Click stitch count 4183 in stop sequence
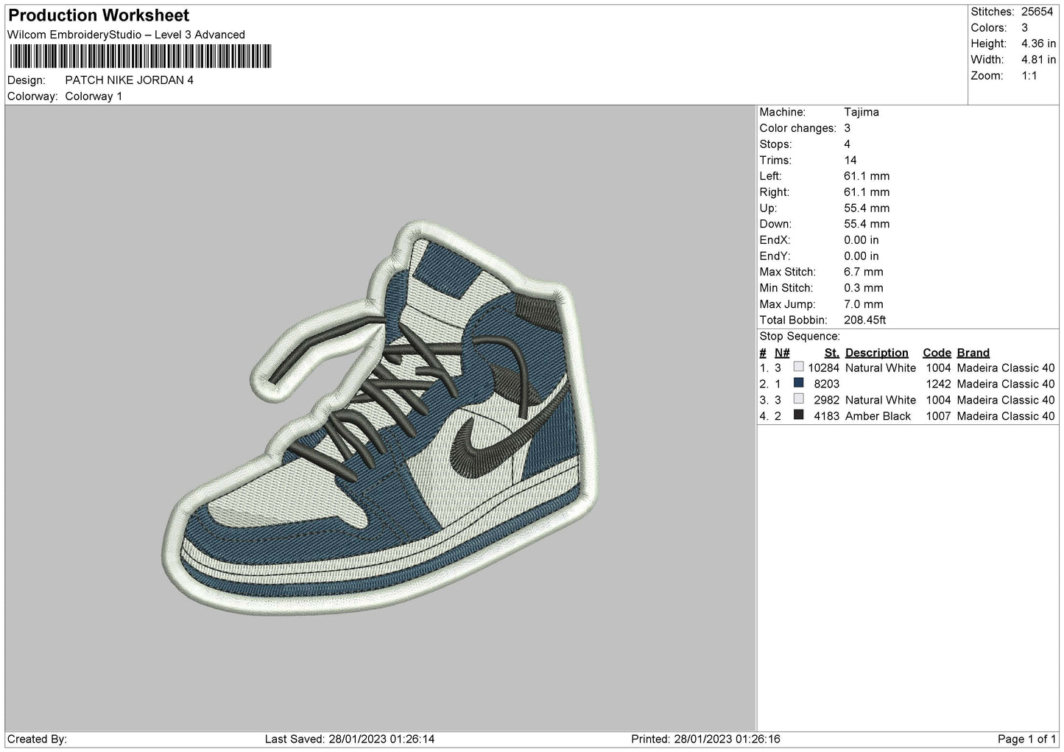This screenshot has width=1064, height=752. [827, 416]
